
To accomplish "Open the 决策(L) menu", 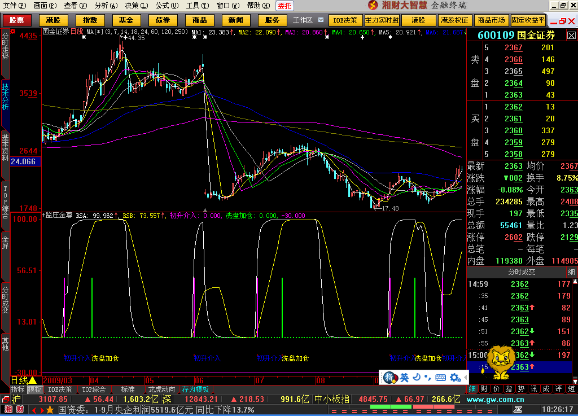I will [x=137, y=6].
